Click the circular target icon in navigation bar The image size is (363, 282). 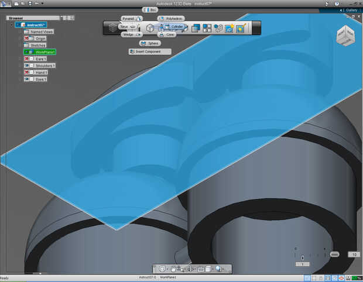[162, 269]
